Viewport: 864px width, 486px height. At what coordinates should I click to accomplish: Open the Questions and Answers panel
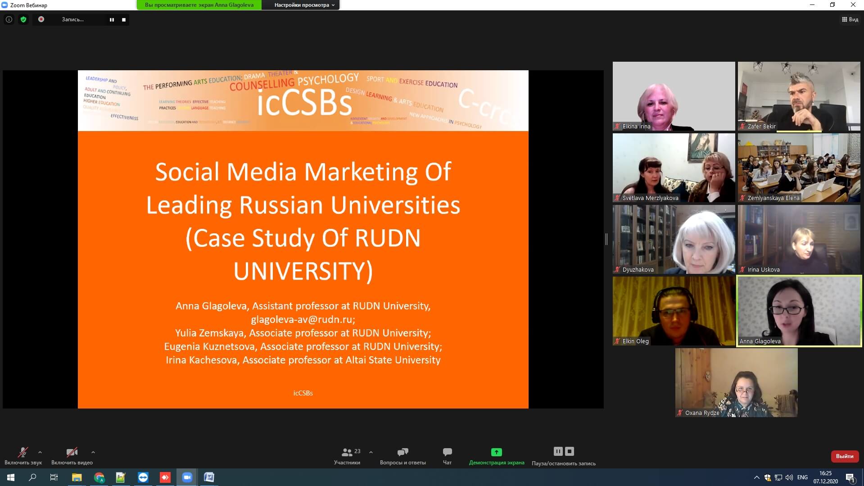tap(403, 456)
